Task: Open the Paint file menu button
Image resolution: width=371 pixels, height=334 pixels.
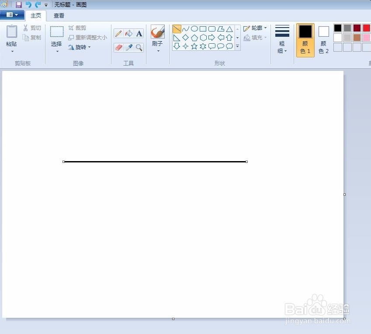Action: coord(12,15)
